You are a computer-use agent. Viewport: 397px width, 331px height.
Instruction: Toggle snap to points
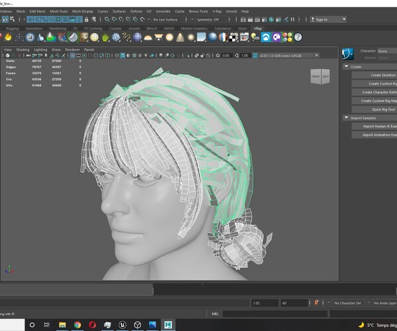click(121, 19)
